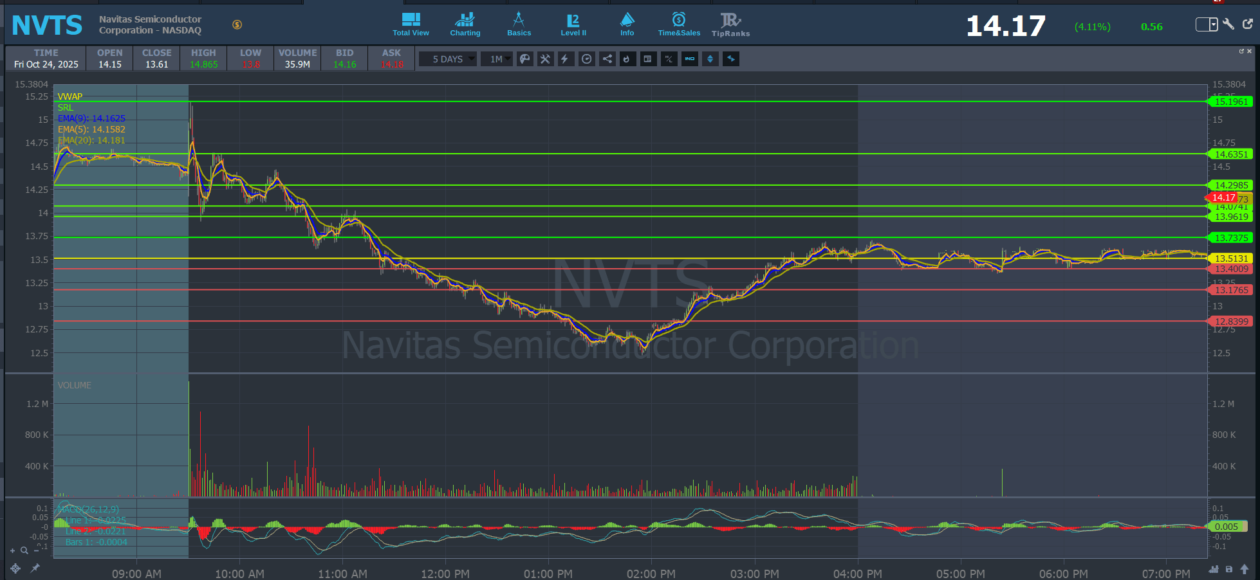Click the blue left-right arrows icon
This screenshot has width=1260, height=580.
coord(731,59)
